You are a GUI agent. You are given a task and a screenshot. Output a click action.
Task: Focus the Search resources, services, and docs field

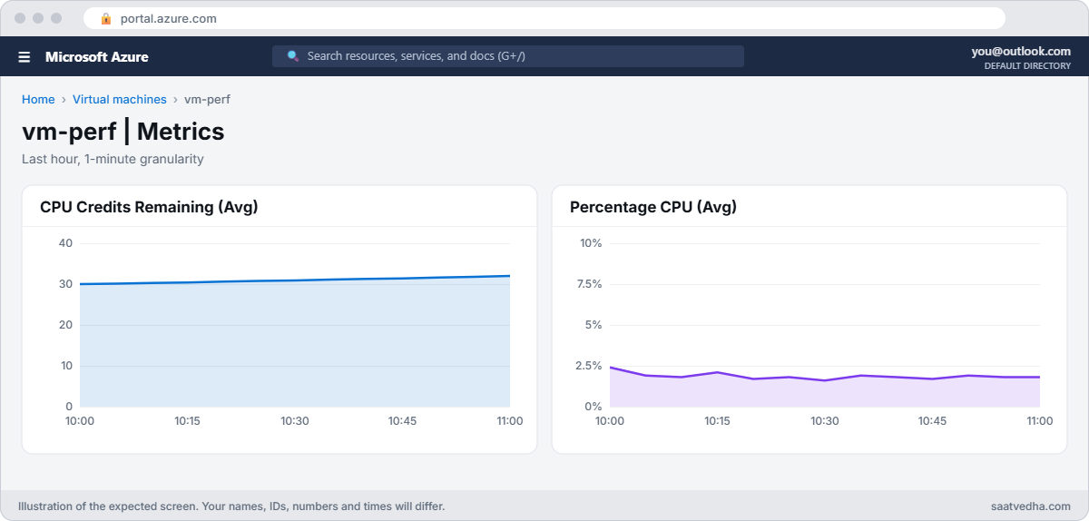pyautogui.click(x=508, y=56)
